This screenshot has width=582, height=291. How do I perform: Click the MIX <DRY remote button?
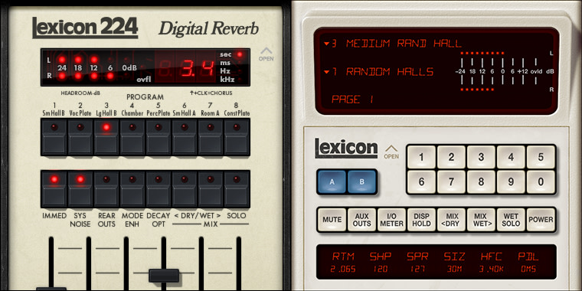[x=451, y=220]
